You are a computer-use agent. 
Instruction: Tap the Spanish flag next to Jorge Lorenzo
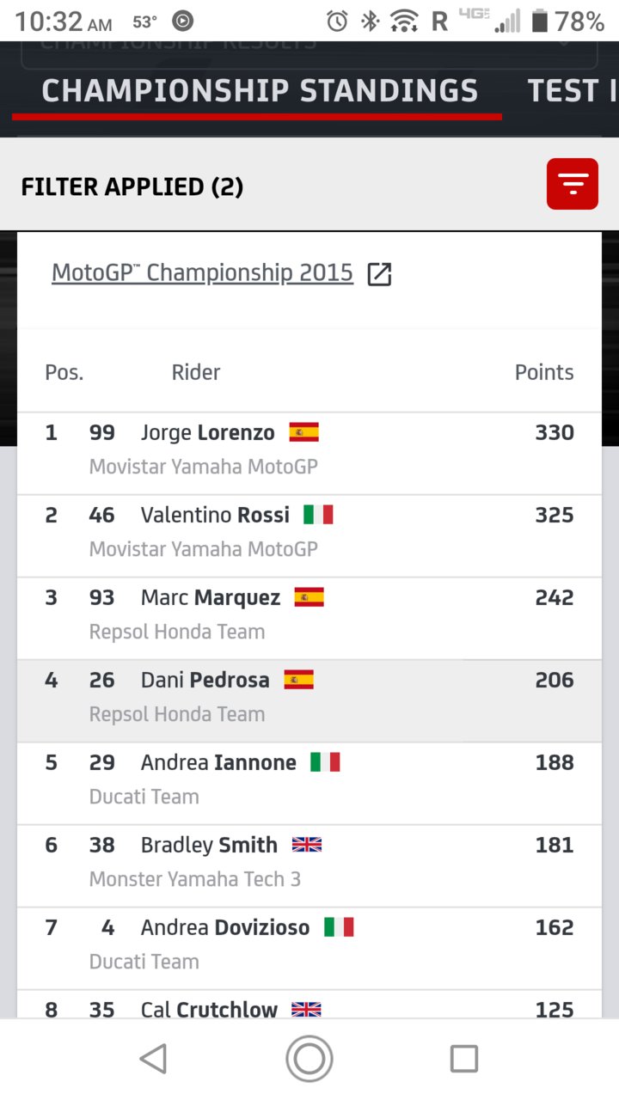click(303, 432)
